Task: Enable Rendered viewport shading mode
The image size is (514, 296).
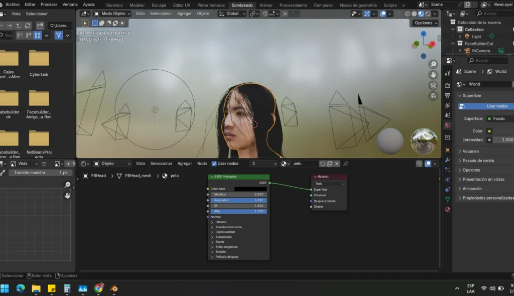Action: tap(428, 14)
